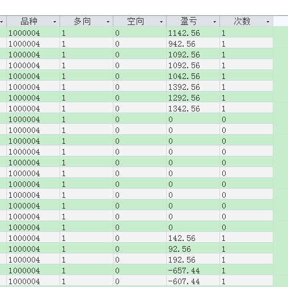Open the 品种 column filter dropdown
The height and width of the screenshot is (287, 288).
[54, 22]
